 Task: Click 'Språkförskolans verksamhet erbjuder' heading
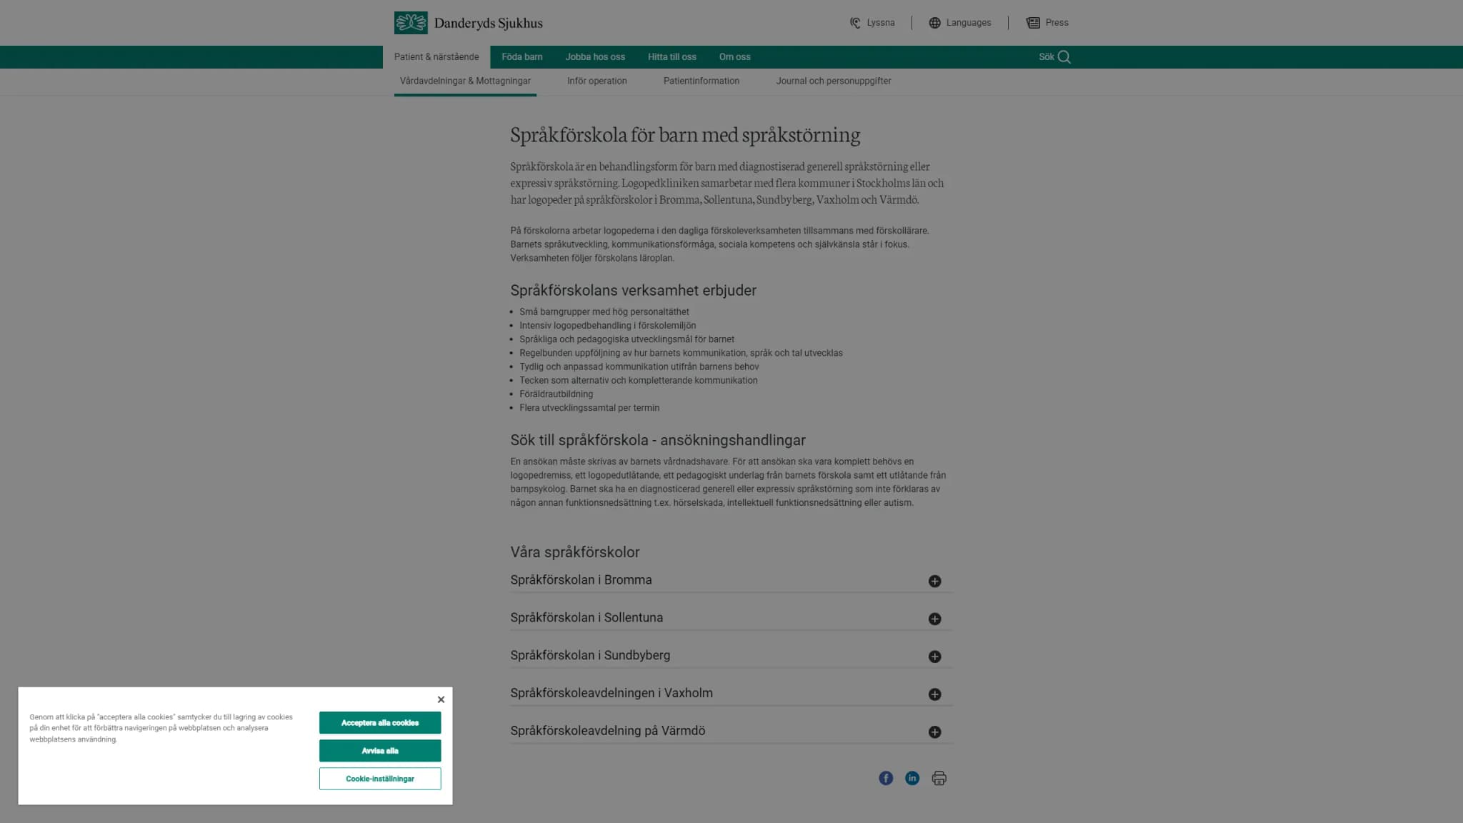[633, 291]
